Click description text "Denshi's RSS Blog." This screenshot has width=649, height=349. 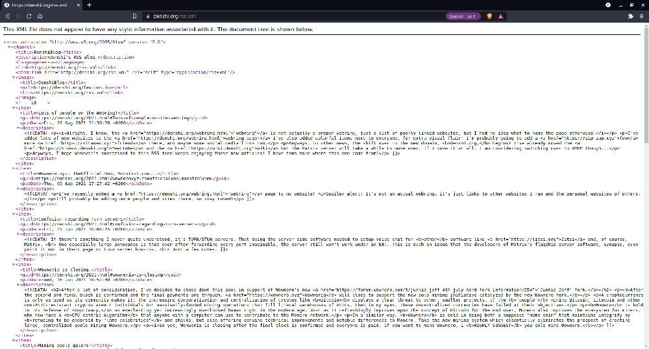pyautogui.click(x=75, y=57)
